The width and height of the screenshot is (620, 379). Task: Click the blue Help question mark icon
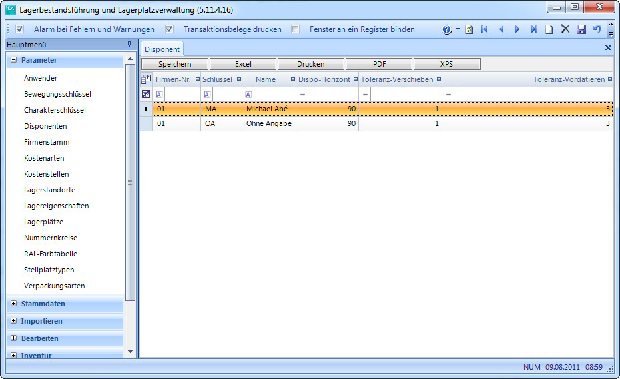447,29
